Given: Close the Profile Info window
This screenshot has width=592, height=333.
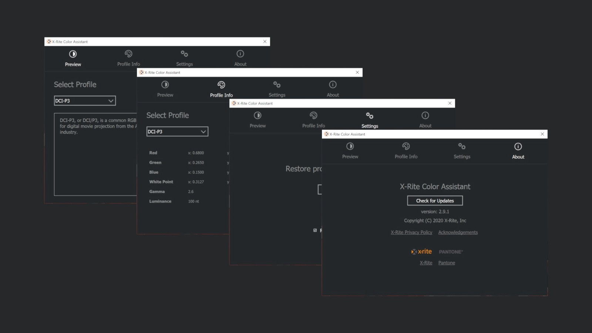Looking at the screenshot, I should [x=357, y=73].
